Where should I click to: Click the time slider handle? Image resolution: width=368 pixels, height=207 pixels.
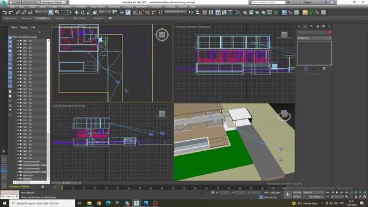pos(67,183)
